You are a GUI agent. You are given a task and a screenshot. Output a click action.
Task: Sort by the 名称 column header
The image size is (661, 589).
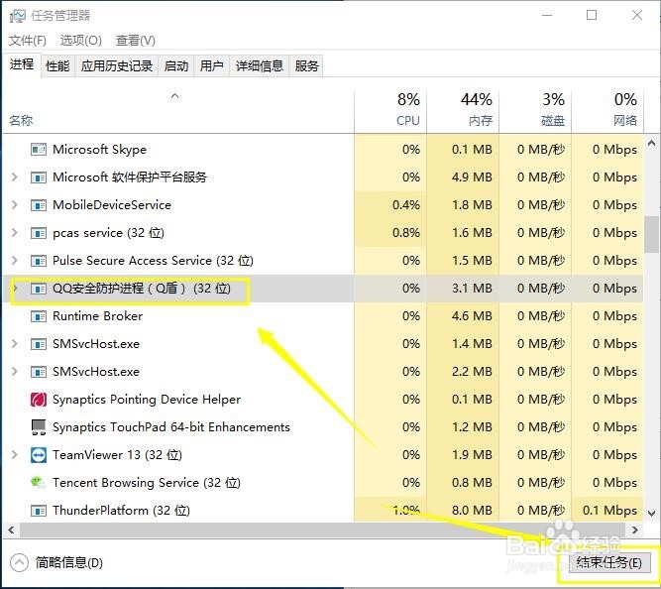pyautogui.click(x=178, y=110)
